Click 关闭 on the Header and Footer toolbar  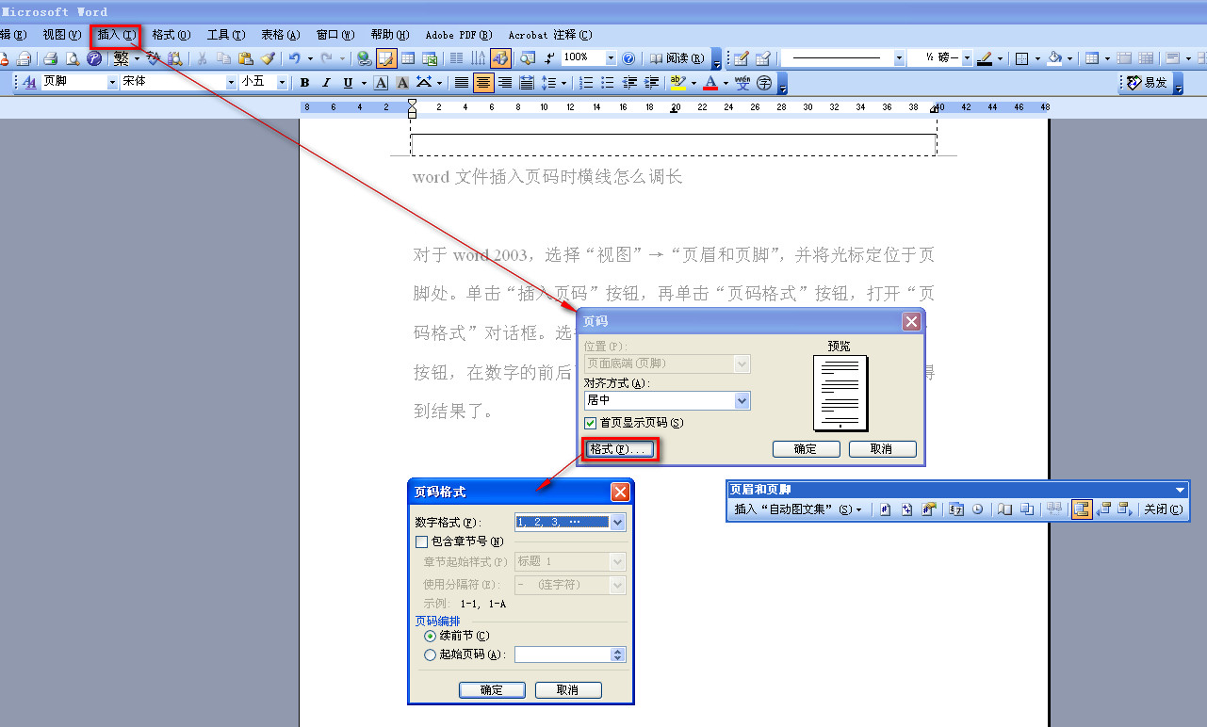pos(1163,509)
